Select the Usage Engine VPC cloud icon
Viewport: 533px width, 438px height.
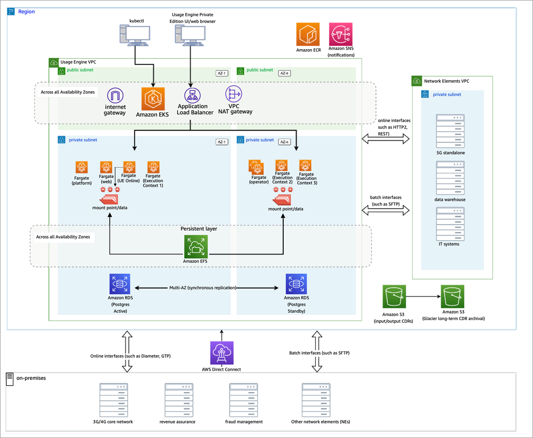(x=54, y=62)
